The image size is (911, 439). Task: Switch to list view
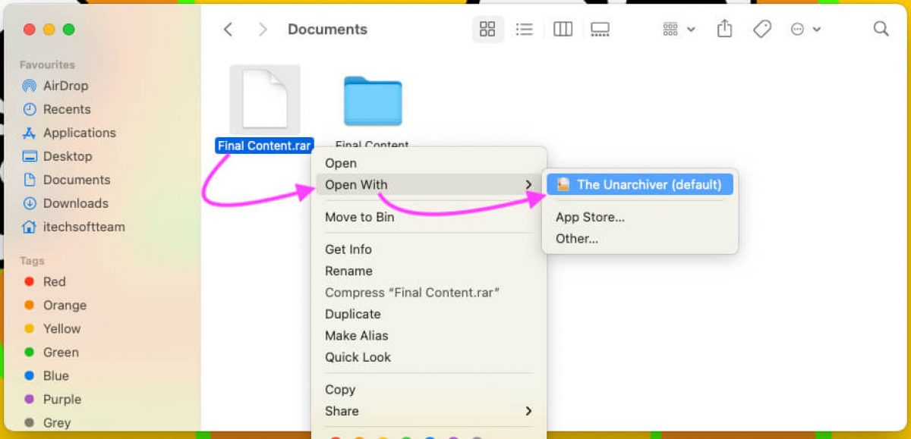(524, 30)
